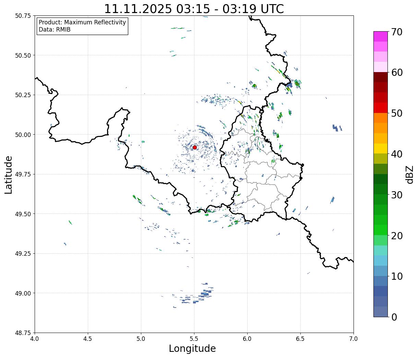418x357 pixels.
Task: Click the Latitude axis label
Action: (9, 174)
